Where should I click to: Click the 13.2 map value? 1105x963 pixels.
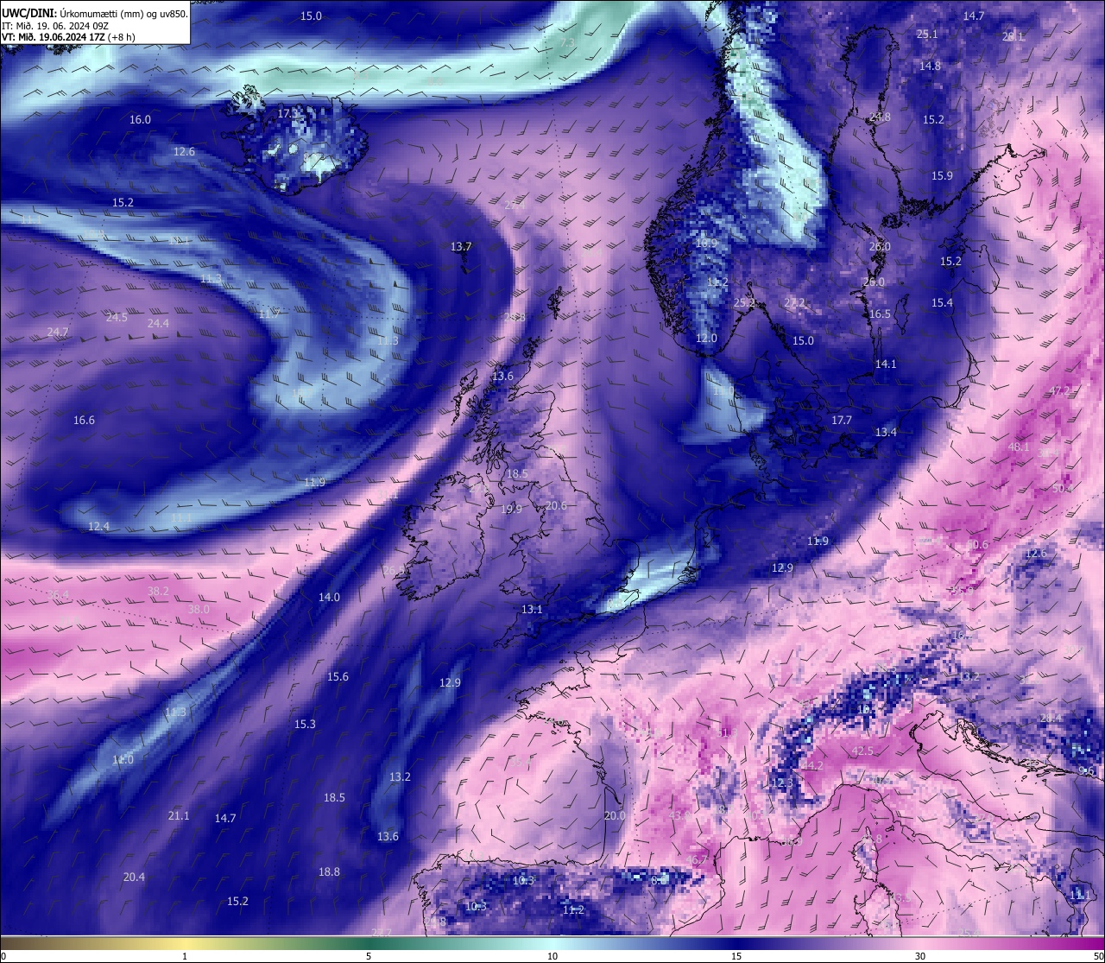pos(400,777)
